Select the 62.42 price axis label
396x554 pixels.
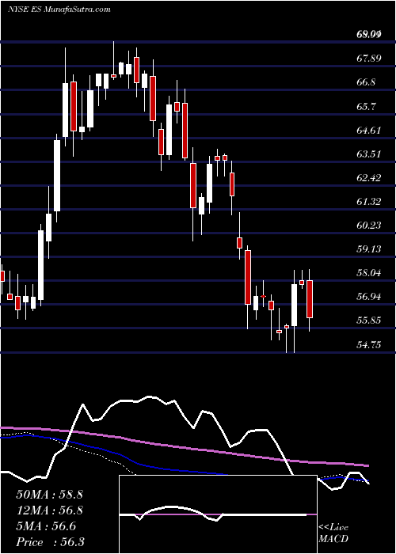pos(369,177)
